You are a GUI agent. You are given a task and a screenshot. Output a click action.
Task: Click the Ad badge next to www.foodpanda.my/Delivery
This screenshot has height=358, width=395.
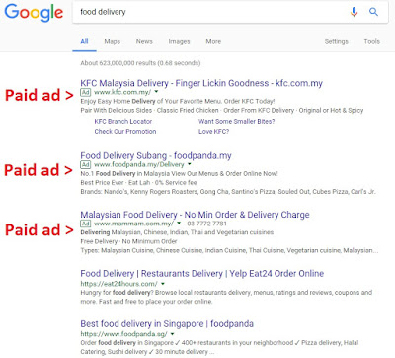coord(86,164)
